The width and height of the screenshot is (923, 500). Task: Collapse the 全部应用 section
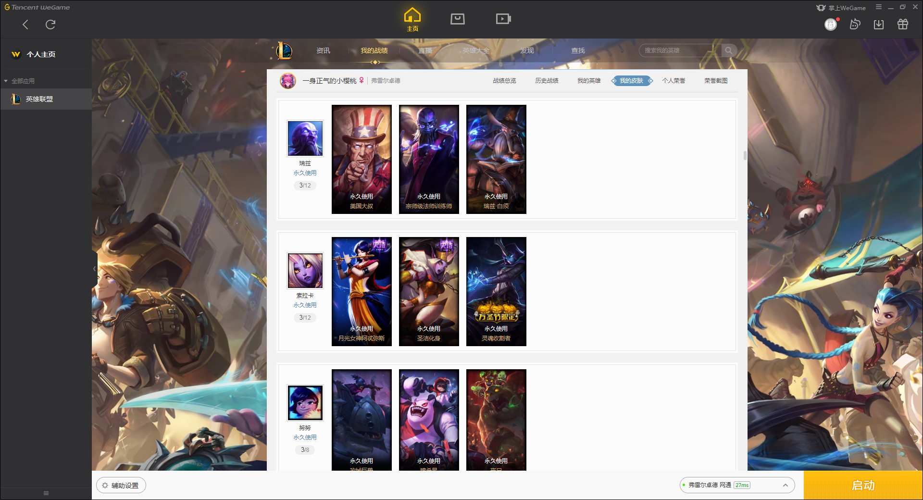click(x=6, y=81)
